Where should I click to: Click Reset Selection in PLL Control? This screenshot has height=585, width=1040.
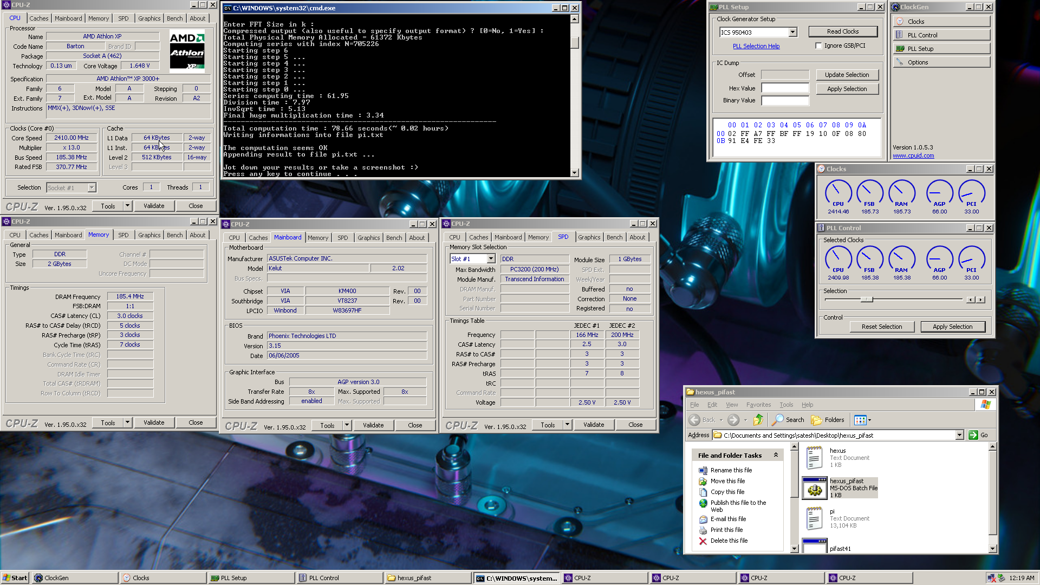click(882, 327)
